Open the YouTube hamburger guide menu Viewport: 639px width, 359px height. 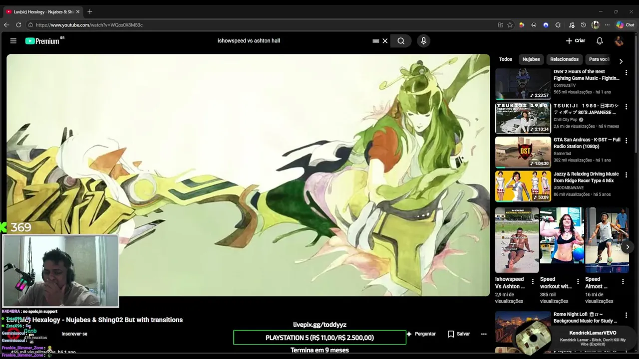(13, 41)
